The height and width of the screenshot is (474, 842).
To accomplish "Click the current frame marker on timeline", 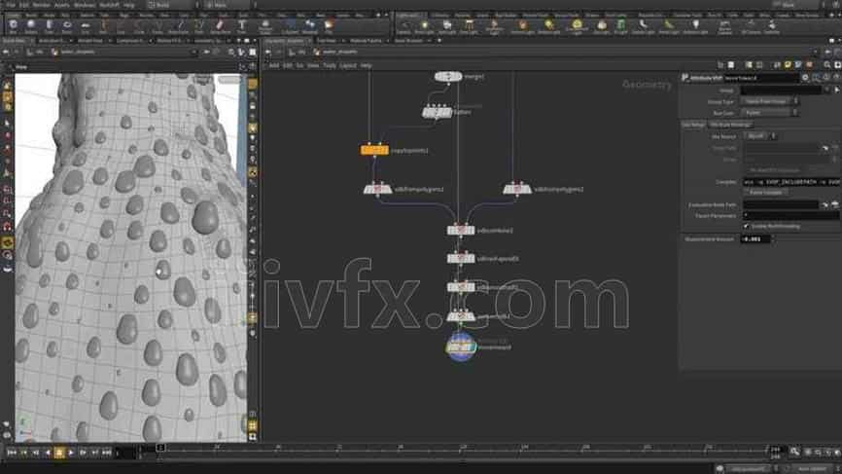I will 160,448.
